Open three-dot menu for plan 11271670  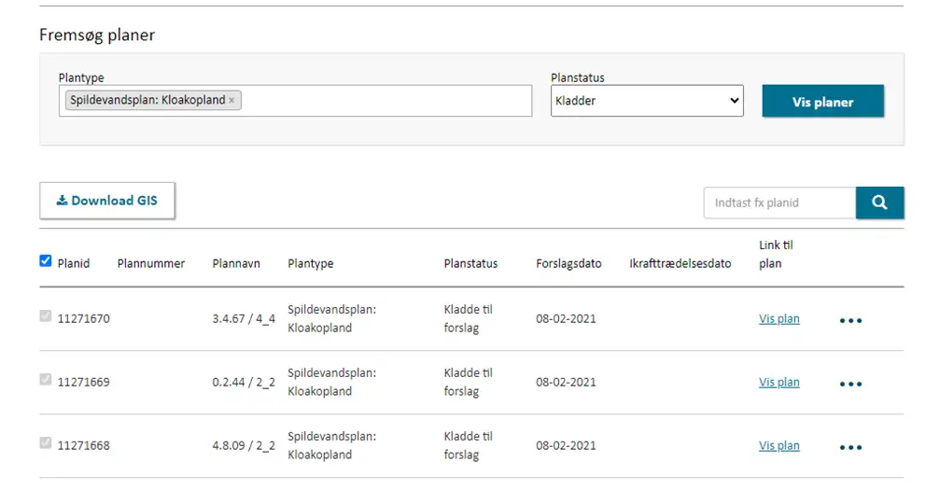tap(849, 320)
